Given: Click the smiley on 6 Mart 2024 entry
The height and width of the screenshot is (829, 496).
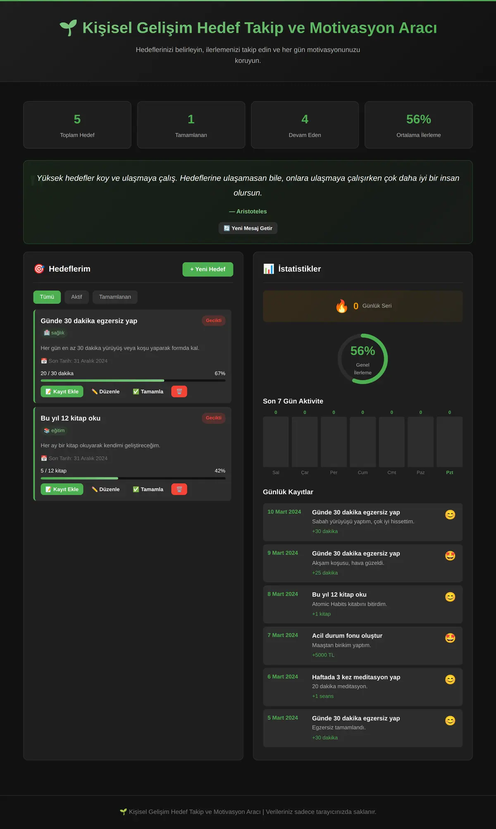Looking at the screenshot, I should click(x=450, y=680).
